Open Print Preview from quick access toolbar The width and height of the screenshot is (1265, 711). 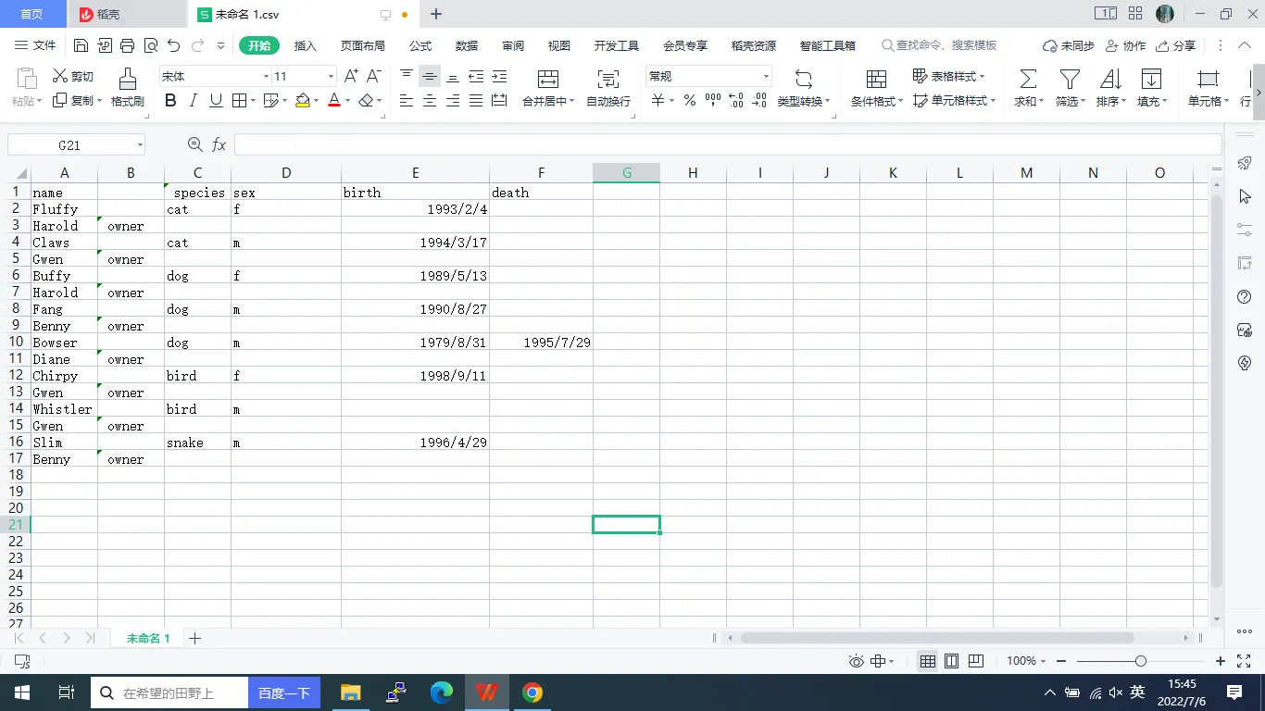pyautogui.click(x=151, y=45)
